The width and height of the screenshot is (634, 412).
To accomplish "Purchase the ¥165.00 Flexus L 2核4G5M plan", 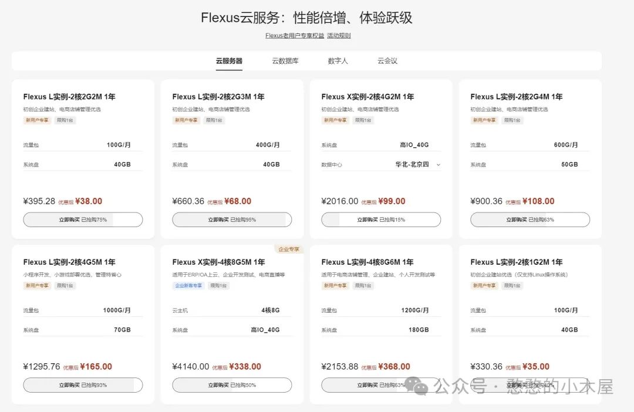I will click(x=83, y=385).
